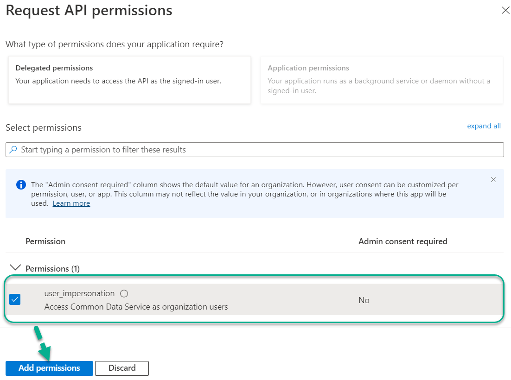
Task: Dismiss the admin consent notice banner
Action: pos(493,180)
